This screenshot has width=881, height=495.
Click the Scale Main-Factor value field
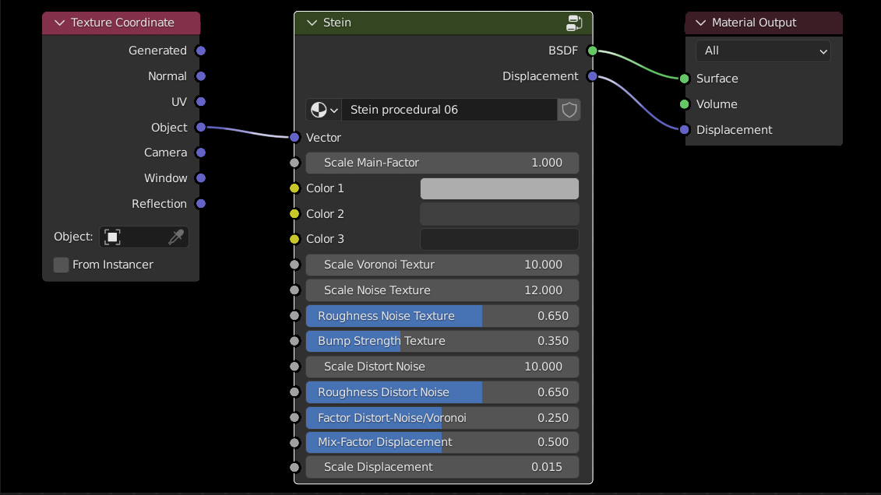point(442,163)
